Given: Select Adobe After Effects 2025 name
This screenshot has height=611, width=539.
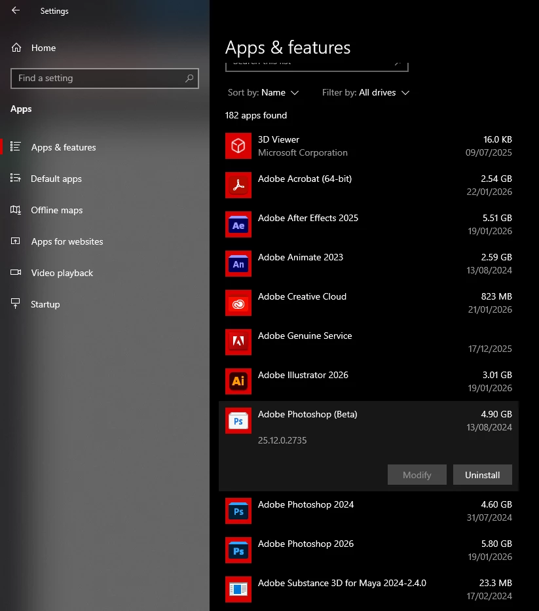Looking at the screenshot, I should point(308,218).
